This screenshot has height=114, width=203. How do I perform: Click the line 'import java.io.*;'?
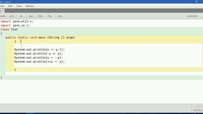(15, 25)
